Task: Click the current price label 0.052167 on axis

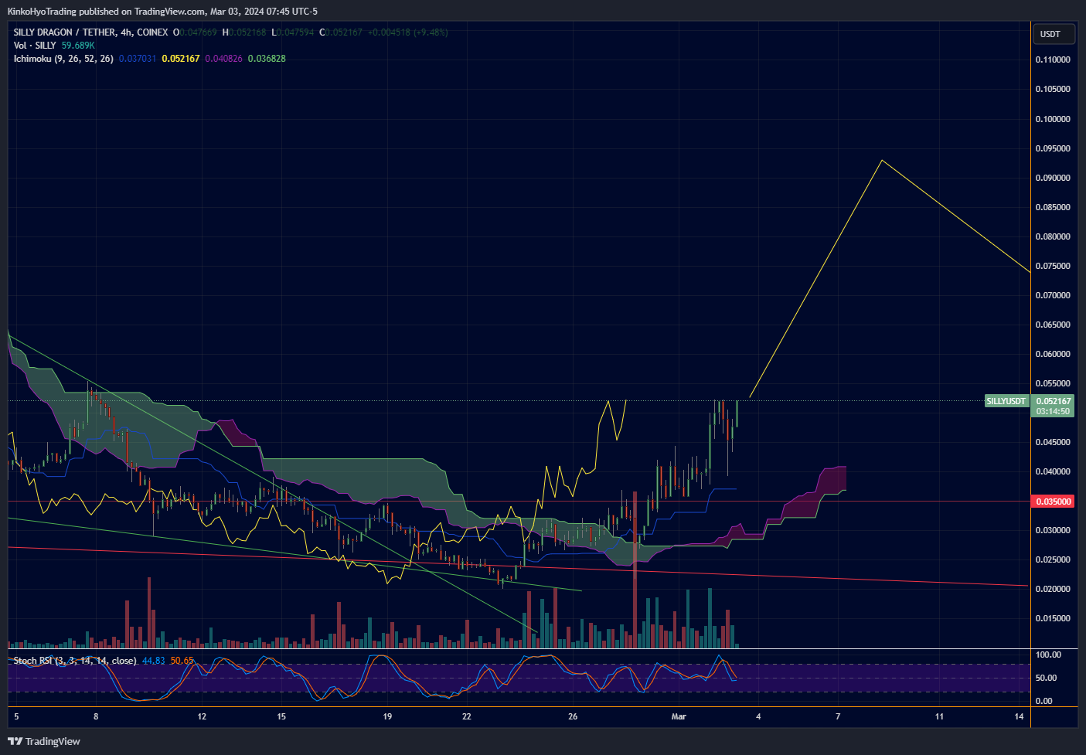Action: pos(1054,401)
